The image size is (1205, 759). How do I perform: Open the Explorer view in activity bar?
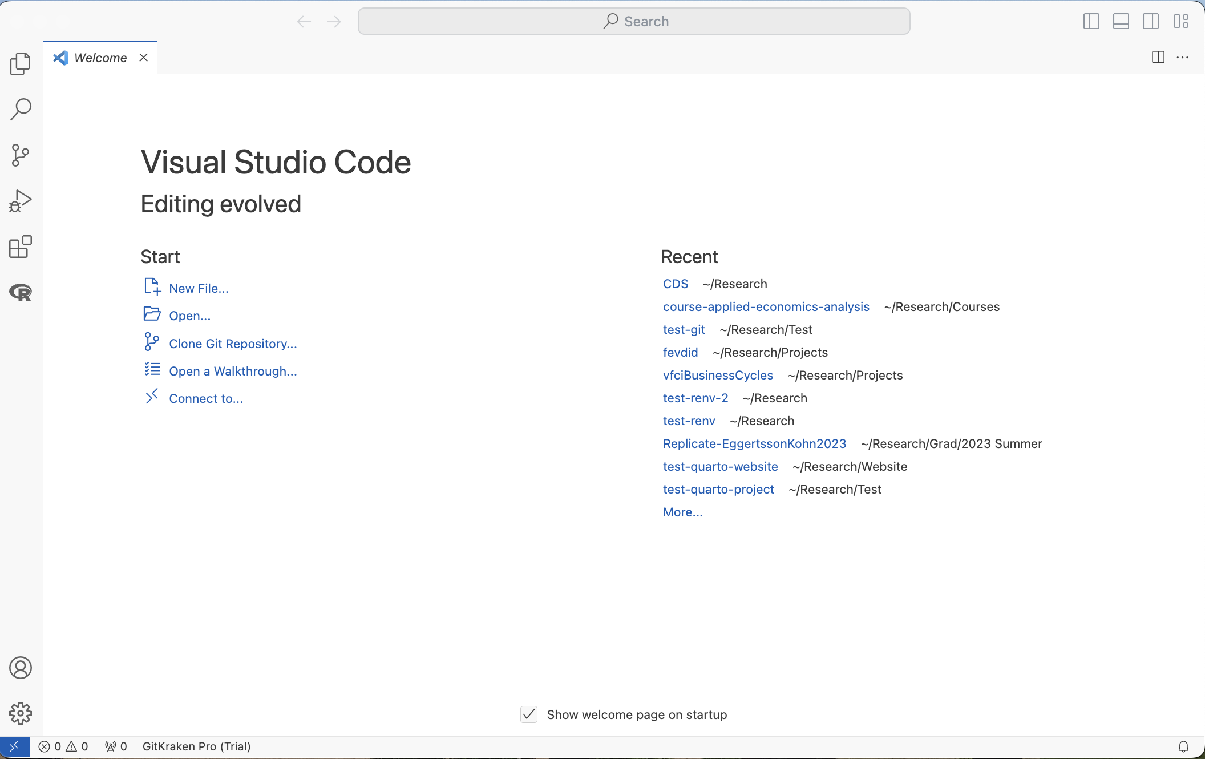pos(21,63)
